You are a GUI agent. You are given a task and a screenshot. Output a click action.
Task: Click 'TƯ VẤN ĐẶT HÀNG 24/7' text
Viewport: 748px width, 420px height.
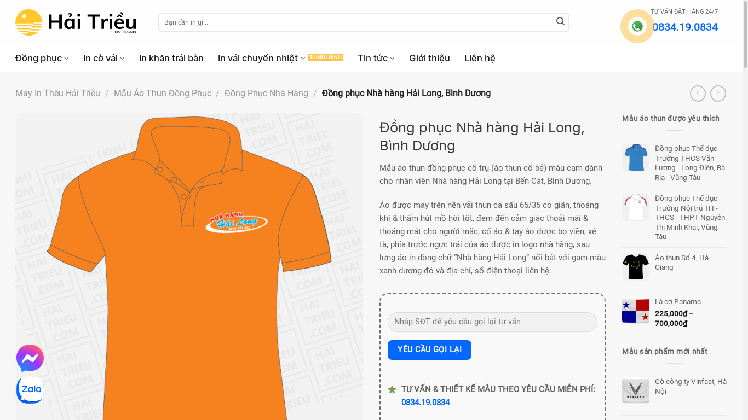tap(684, 11)
